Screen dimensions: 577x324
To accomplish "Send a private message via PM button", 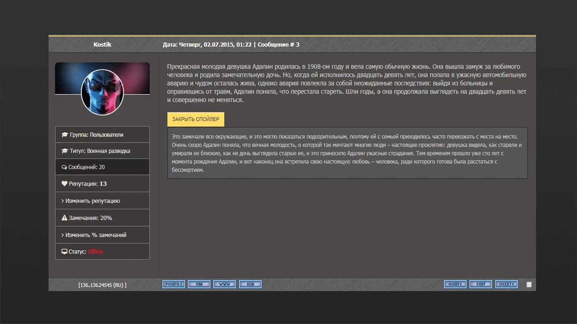I will [x=199, y=284].
